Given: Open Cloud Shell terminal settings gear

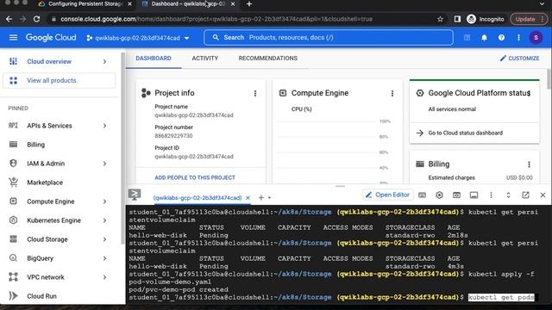Looking at the screenshot, I should click(439, 195).
